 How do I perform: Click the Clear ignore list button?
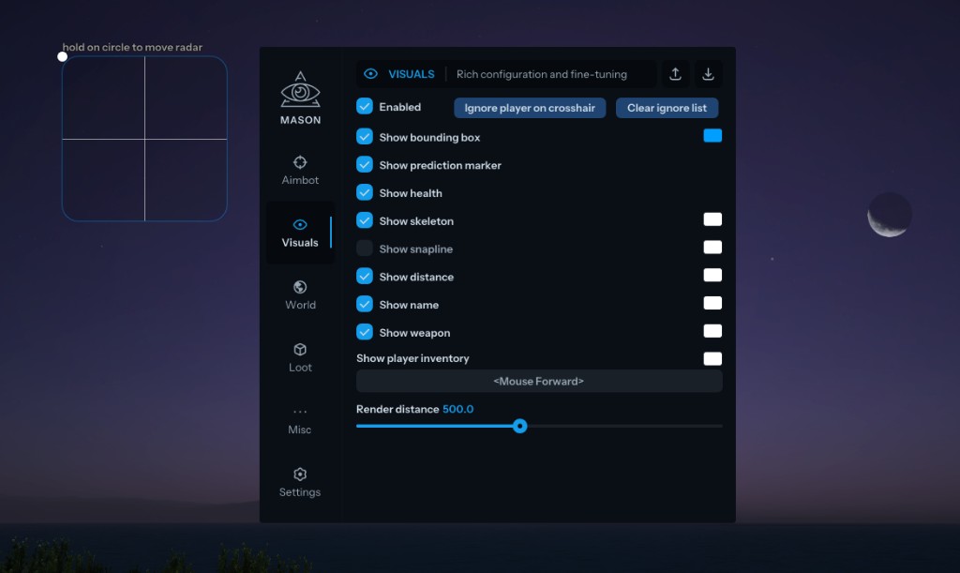(667, 108)
